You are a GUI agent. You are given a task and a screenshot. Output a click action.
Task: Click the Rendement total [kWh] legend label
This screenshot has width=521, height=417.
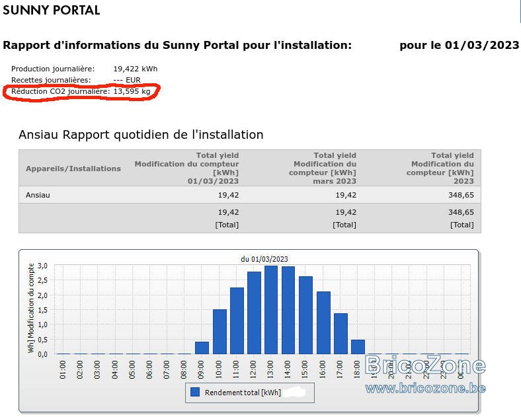coord(243,393)
